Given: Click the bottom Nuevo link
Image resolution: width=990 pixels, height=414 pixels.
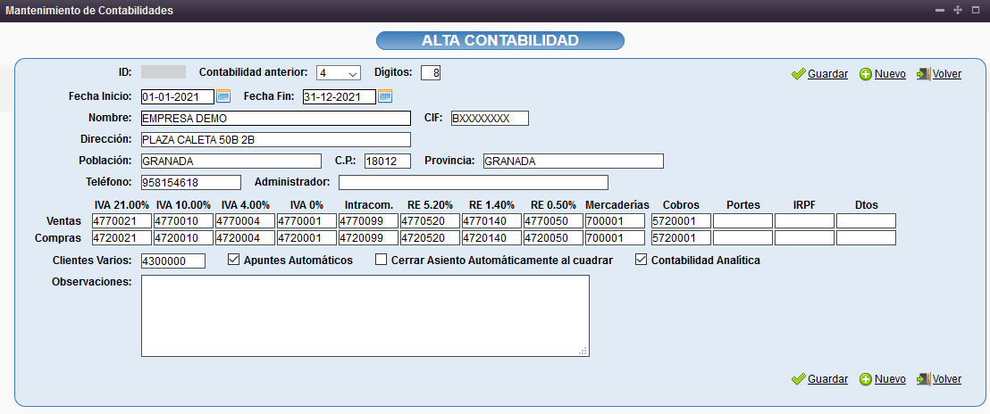Looking at the screenshot, I should (890, 378).
